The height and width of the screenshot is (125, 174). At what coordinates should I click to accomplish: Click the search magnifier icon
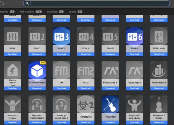click(27, 3)
